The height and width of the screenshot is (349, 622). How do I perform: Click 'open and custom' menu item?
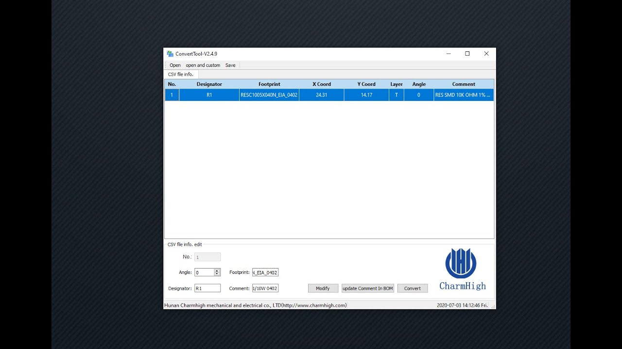(203, 65)
